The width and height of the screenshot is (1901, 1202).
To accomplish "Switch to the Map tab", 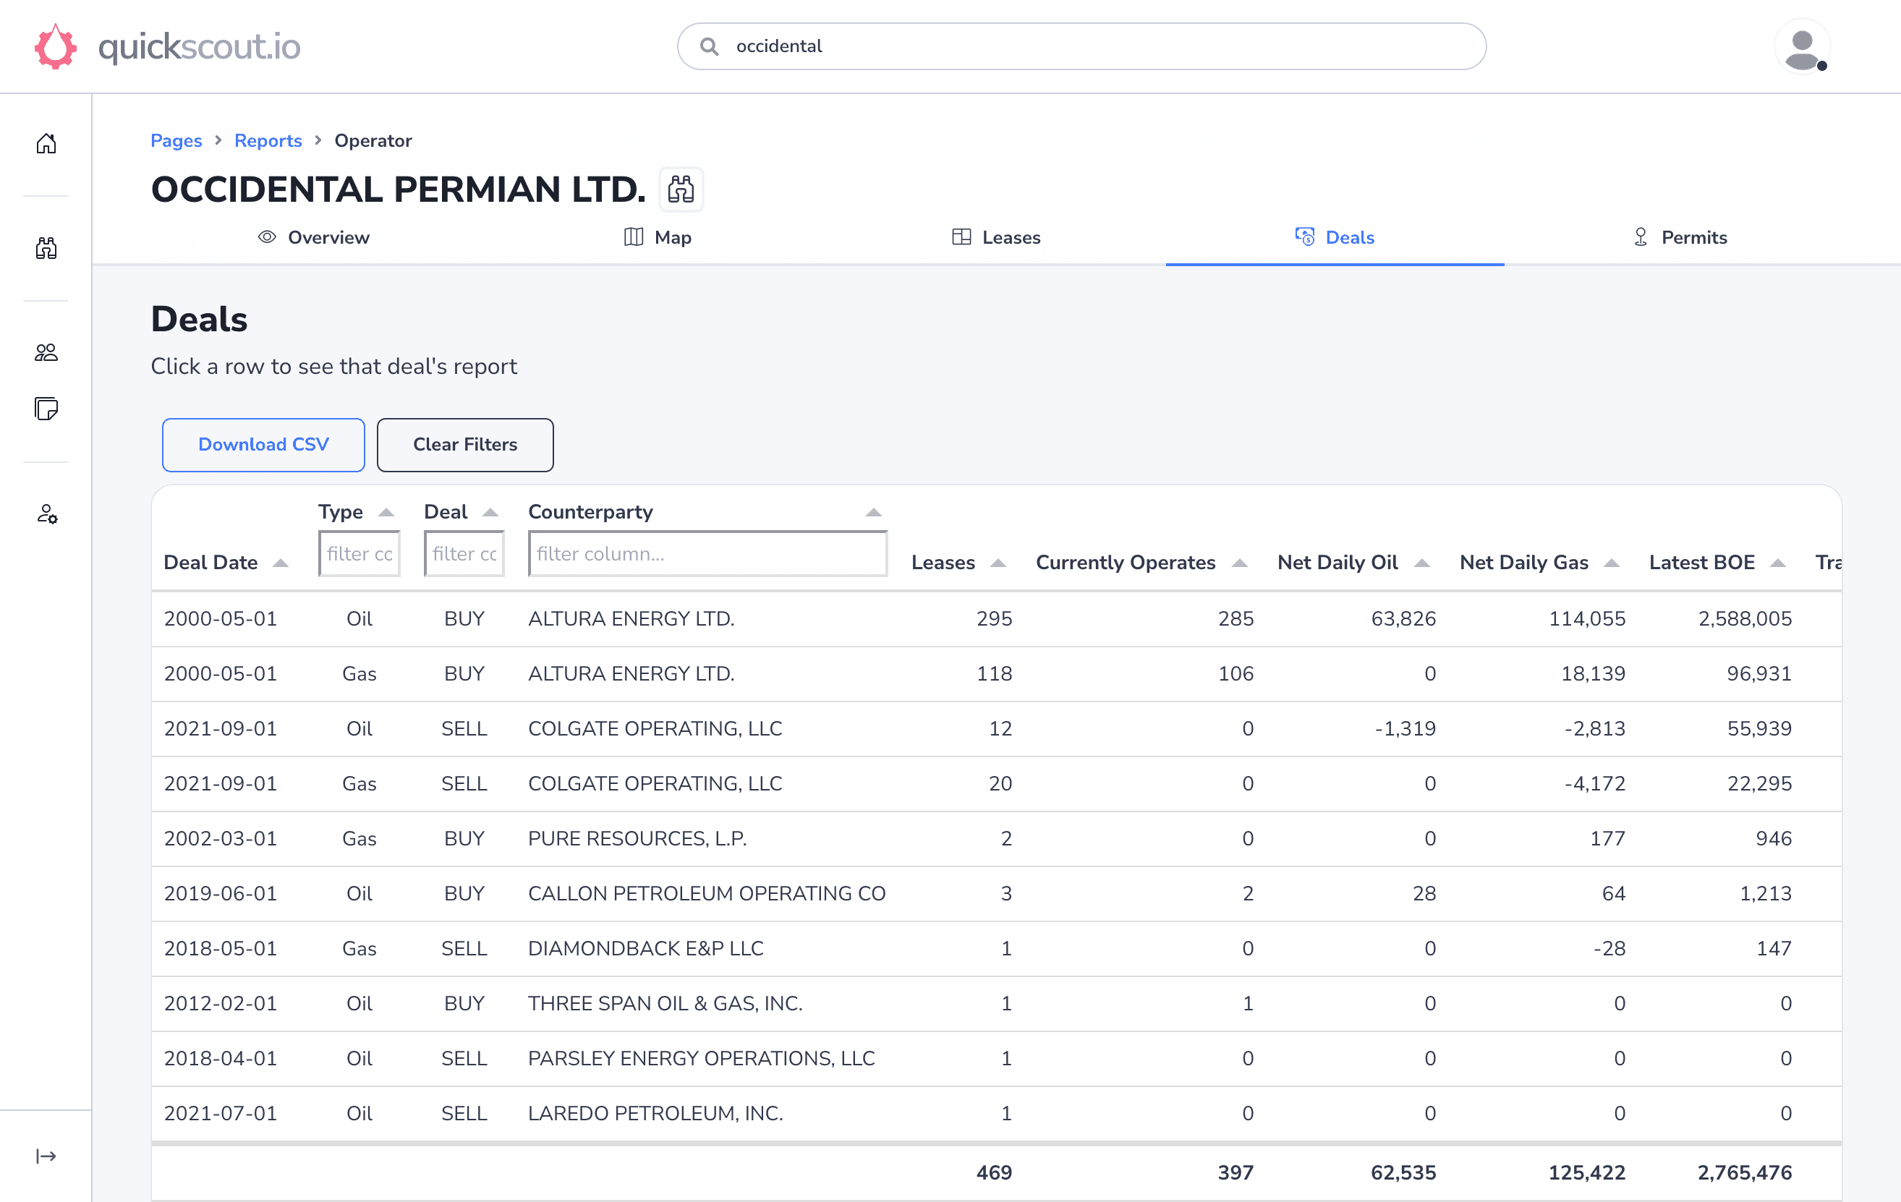I will coord(658,237).
